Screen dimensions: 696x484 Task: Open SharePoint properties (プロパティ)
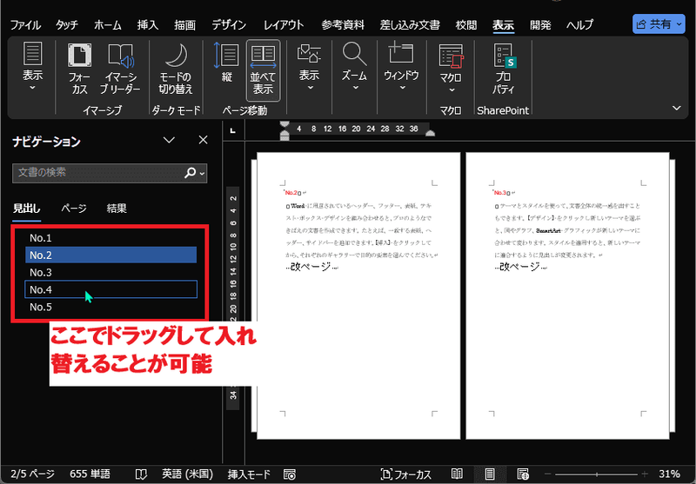(504, 70)
